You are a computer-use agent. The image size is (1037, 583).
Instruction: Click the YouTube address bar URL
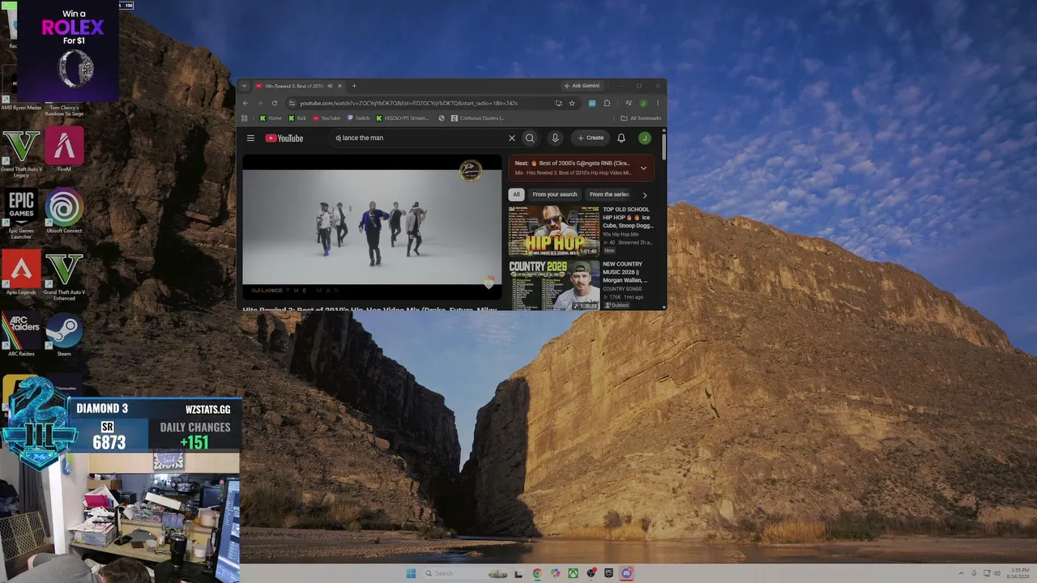pos(408,103)
